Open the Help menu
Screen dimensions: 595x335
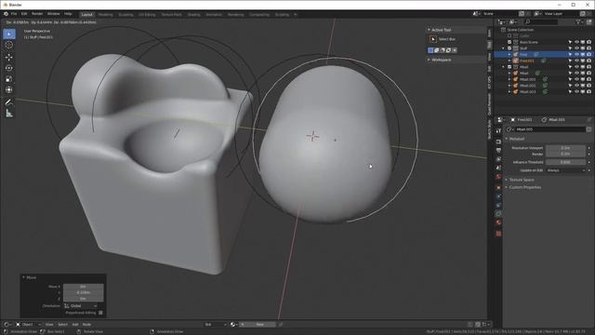coord(68,14)
